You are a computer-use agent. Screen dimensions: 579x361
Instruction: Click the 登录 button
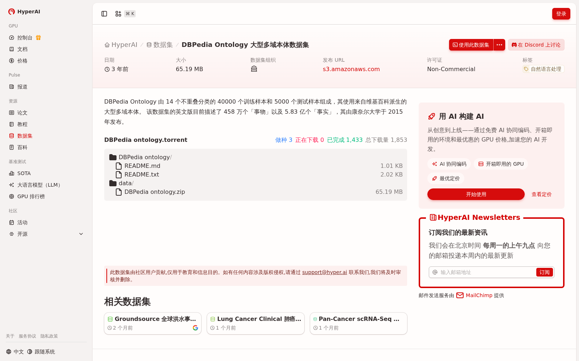coord(561,14)
